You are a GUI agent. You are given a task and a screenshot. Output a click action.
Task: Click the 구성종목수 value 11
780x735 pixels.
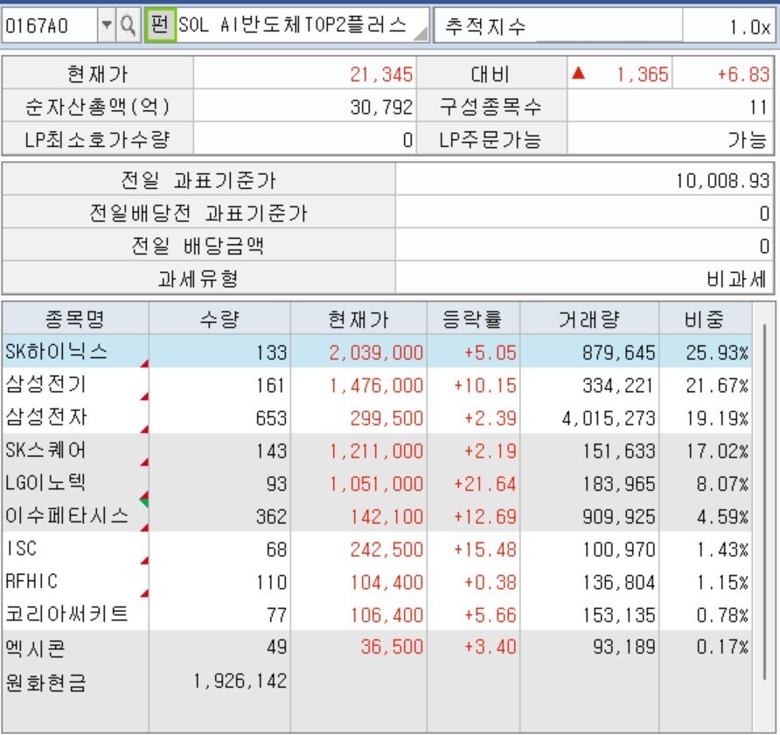click(x=759, y=107)
